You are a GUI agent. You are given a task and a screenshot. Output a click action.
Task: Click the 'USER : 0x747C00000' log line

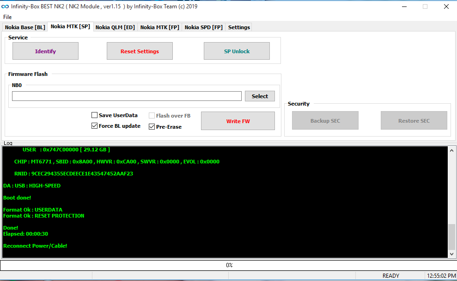pyautogui.click(x=66, y=150)
